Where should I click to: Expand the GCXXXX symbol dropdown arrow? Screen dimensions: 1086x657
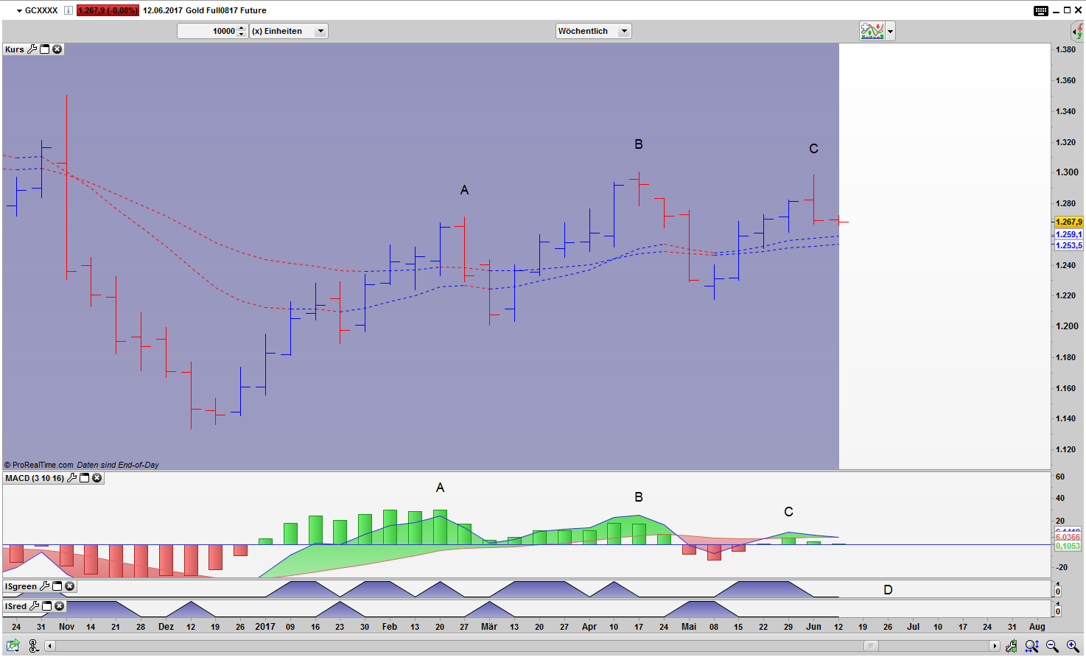[x=19, y=11]
